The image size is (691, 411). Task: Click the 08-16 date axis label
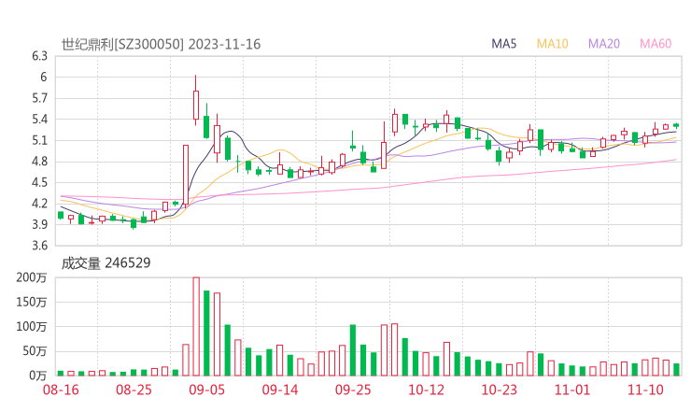61,390
